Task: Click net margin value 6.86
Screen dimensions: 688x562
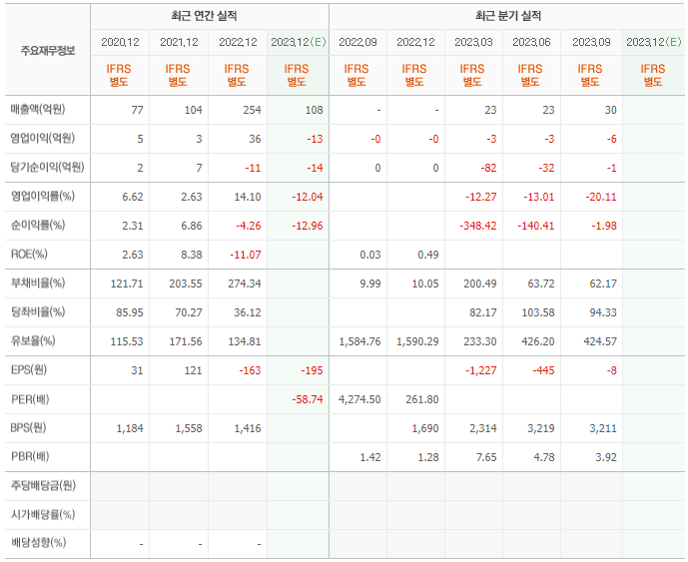Action: coord(192,226)
